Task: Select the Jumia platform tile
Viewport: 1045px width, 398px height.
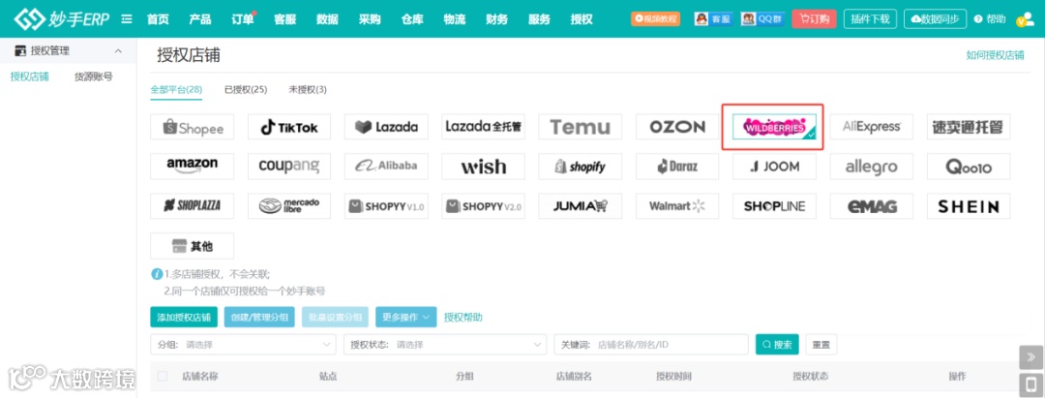Action: (x=581, y=206)
